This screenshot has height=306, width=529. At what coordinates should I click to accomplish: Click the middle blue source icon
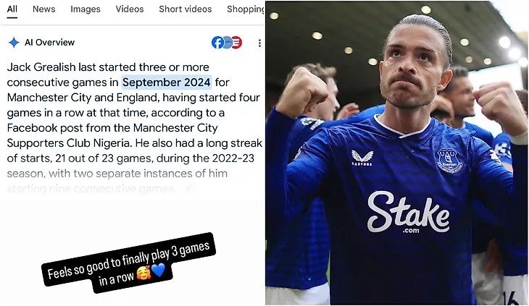[x=228, y=43]
